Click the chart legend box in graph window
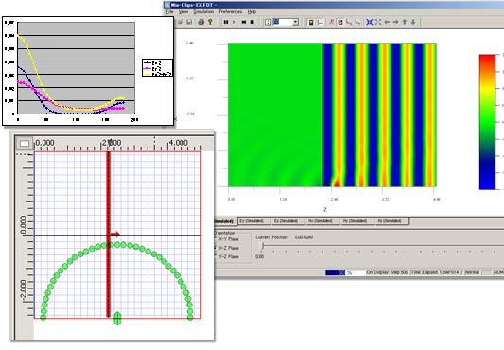 click(x=158, y=67)
